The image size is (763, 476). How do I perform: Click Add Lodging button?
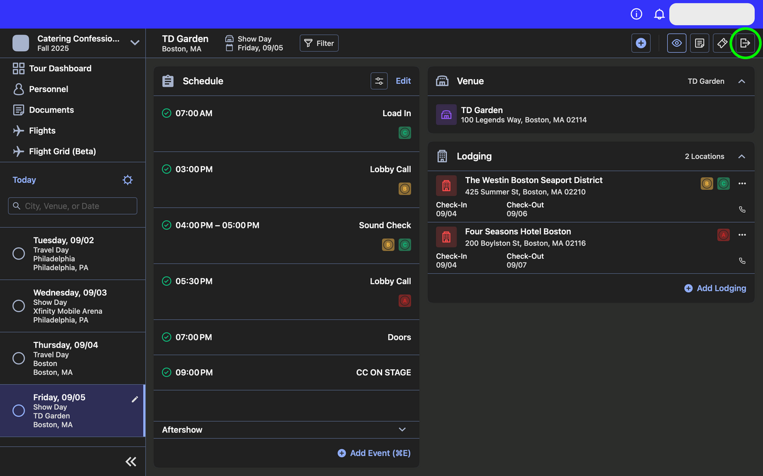pyautogui.click(x=715, y=288)
